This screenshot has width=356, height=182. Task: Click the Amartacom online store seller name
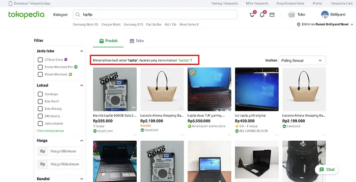[209, 126]
